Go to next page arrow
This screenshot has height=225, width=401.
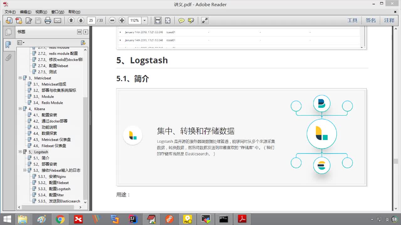[81, 20]
